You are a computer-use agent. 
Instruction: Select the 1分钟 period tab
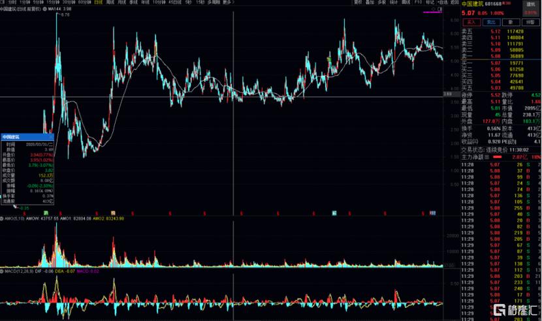(x=25, y=2)
